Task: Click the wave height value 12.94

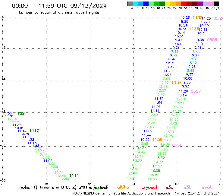Action: point(12,119)
